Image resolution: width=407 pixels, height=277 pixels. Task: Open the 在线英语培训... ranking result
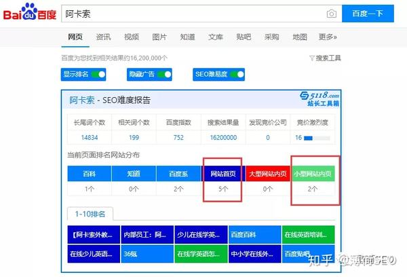309,235
